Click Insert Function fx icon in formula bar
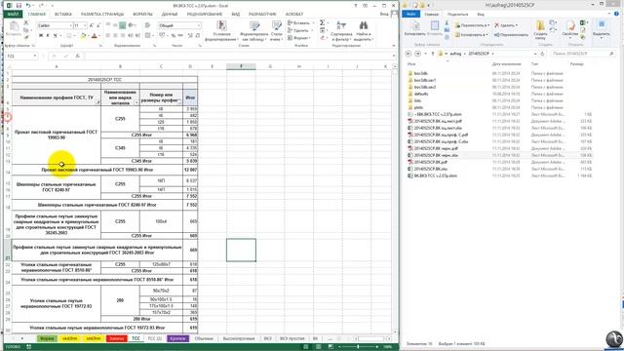The image size is (624, 351). pos(78,57)
